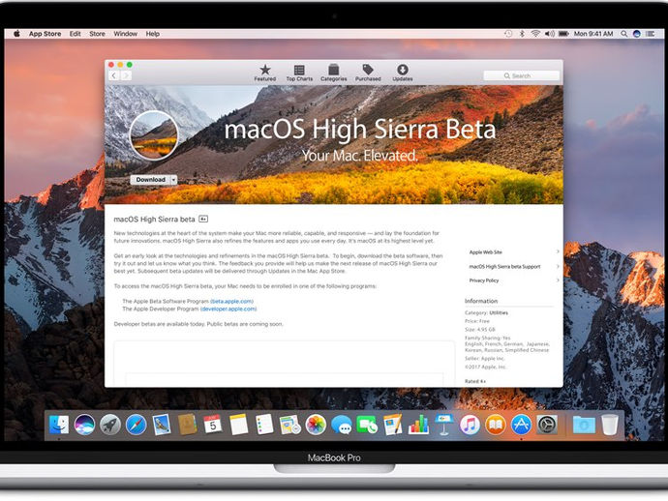Click the Mon 9:41 AM clock
The width and height of the screenshot is (668, 501).
pyautogui.click(x=593, y=34)
